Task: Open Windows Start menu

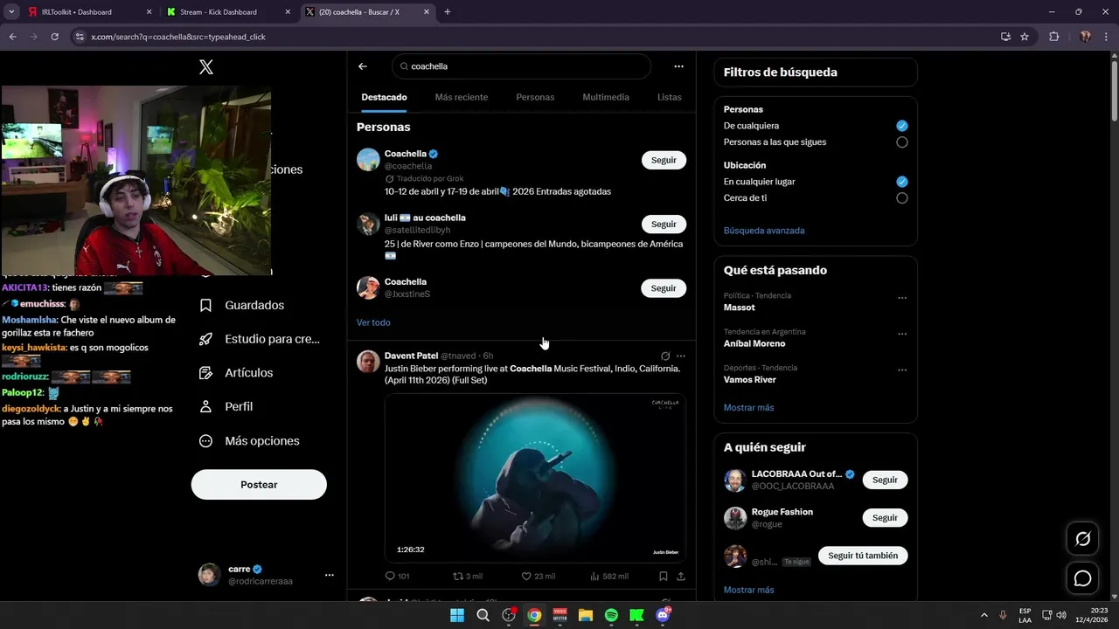Action: point(457,615)
